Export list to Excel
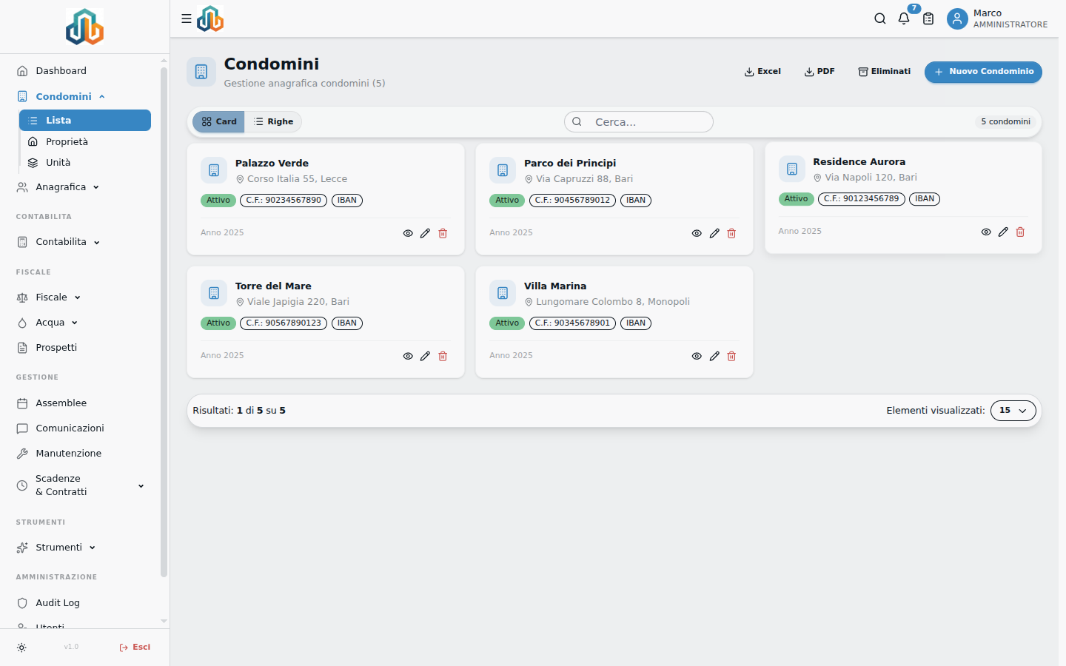The width and height of the screenshot is (1066, 666). point(762,72)
